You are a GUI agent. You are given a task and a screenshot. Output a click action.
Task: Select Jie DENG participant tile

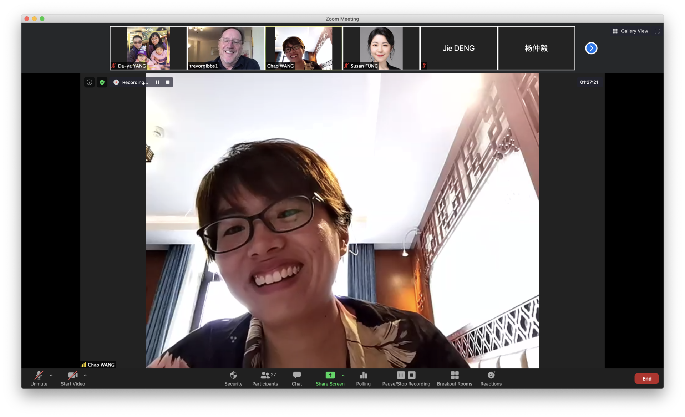click(459, 48)
